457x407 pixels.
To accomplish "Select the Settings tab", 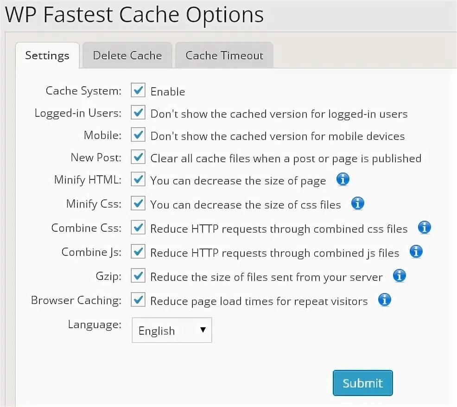I will (x=47, y=56).
